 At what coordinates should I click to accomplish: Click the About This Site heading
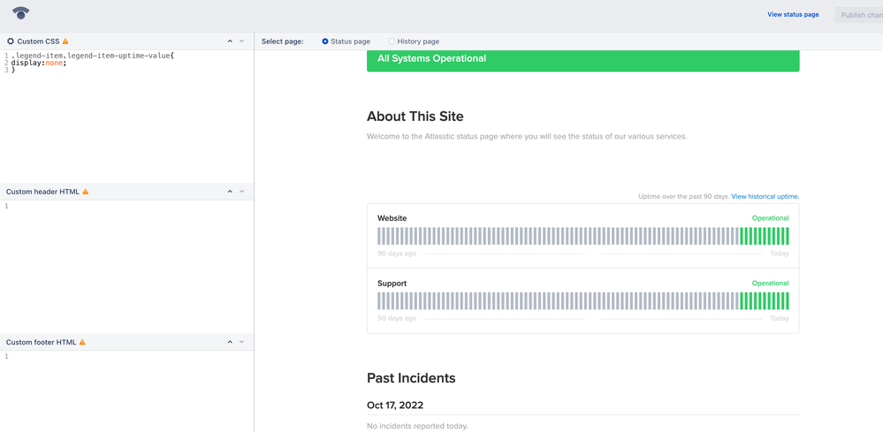click(415, 117)
